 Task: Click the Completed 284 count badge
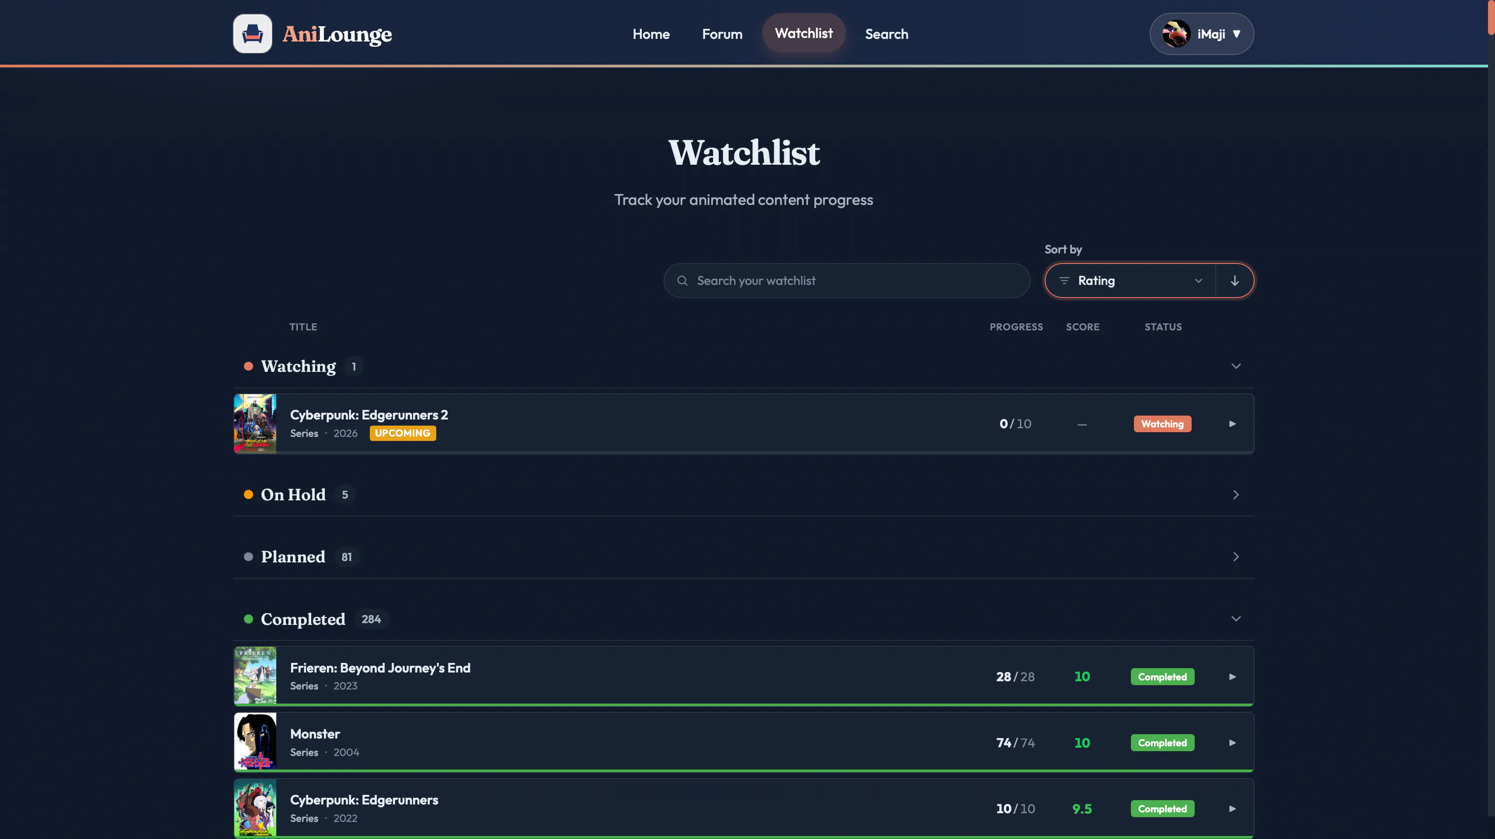point(371,619)
